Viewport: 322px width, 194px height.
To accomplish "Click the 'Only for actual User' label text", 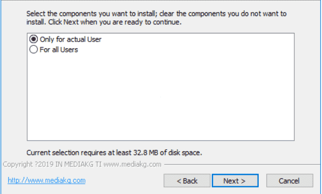I will click(70, 39).
